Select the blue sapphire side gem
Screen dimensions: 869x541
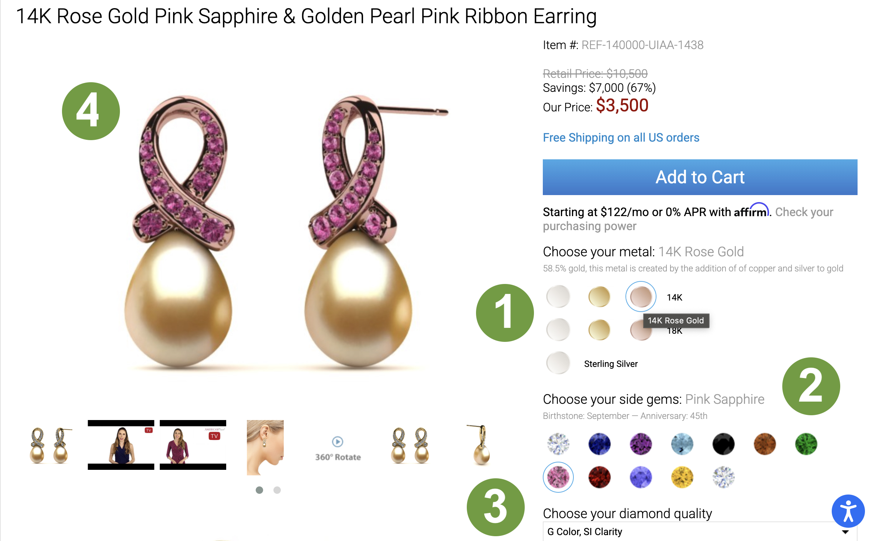(599, 444)
